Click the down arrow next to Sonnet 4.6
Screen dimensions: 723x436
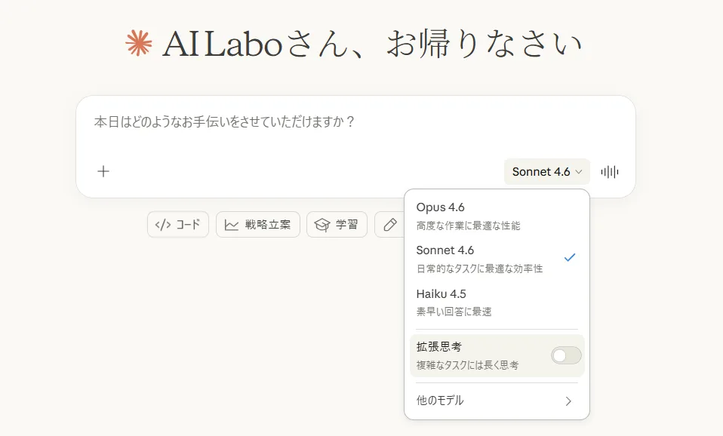point(579,172)
